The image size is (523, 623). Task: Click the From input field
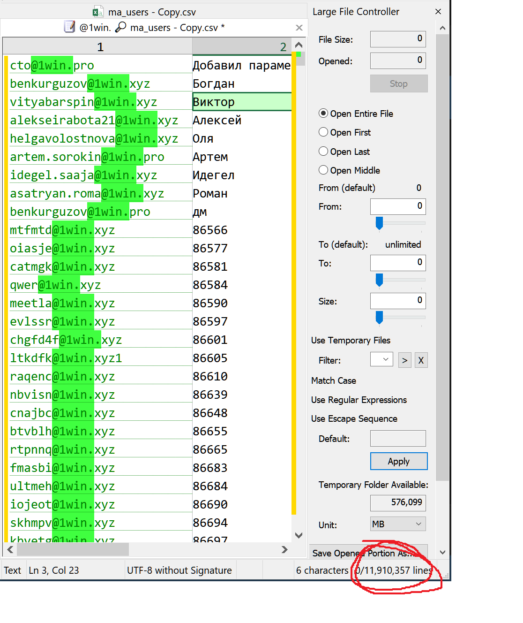click(x=398, y=206)
